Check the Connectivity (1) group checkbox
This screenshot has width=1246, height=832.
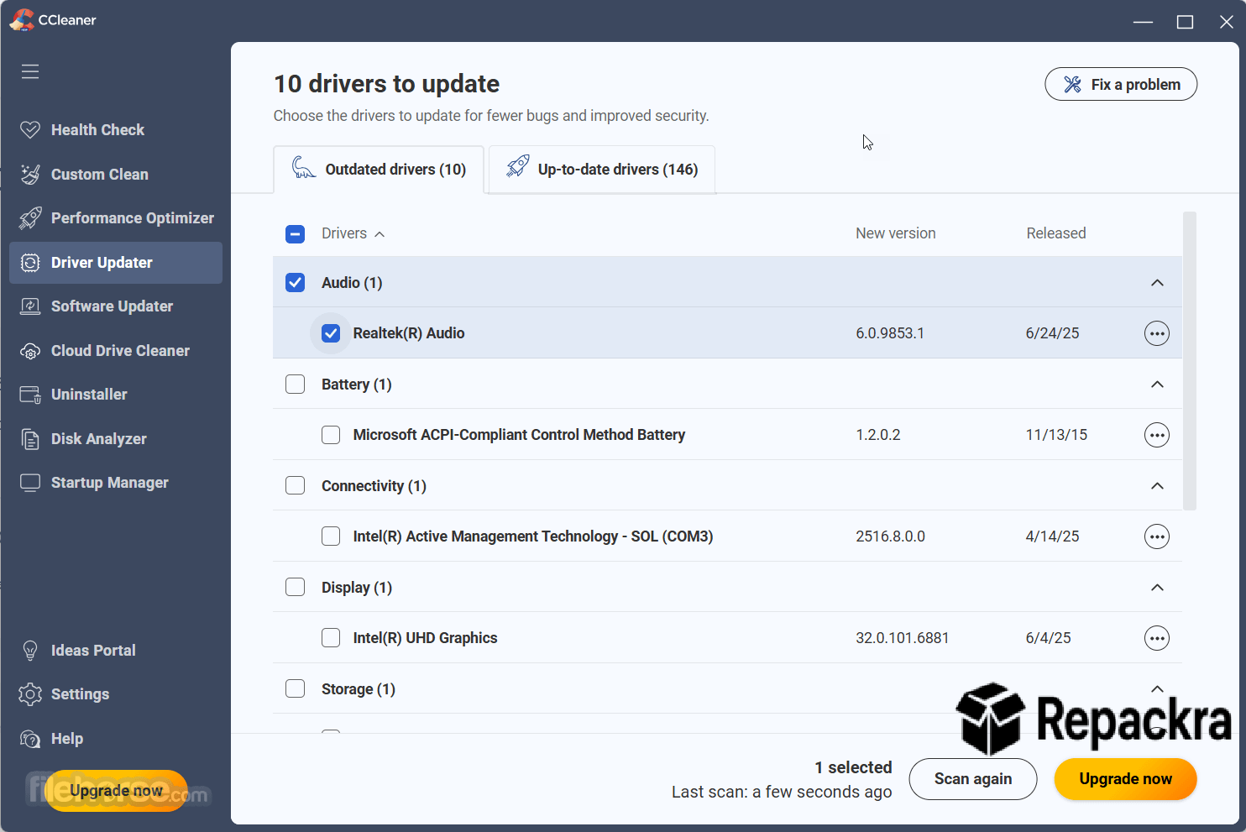[296, 486]
